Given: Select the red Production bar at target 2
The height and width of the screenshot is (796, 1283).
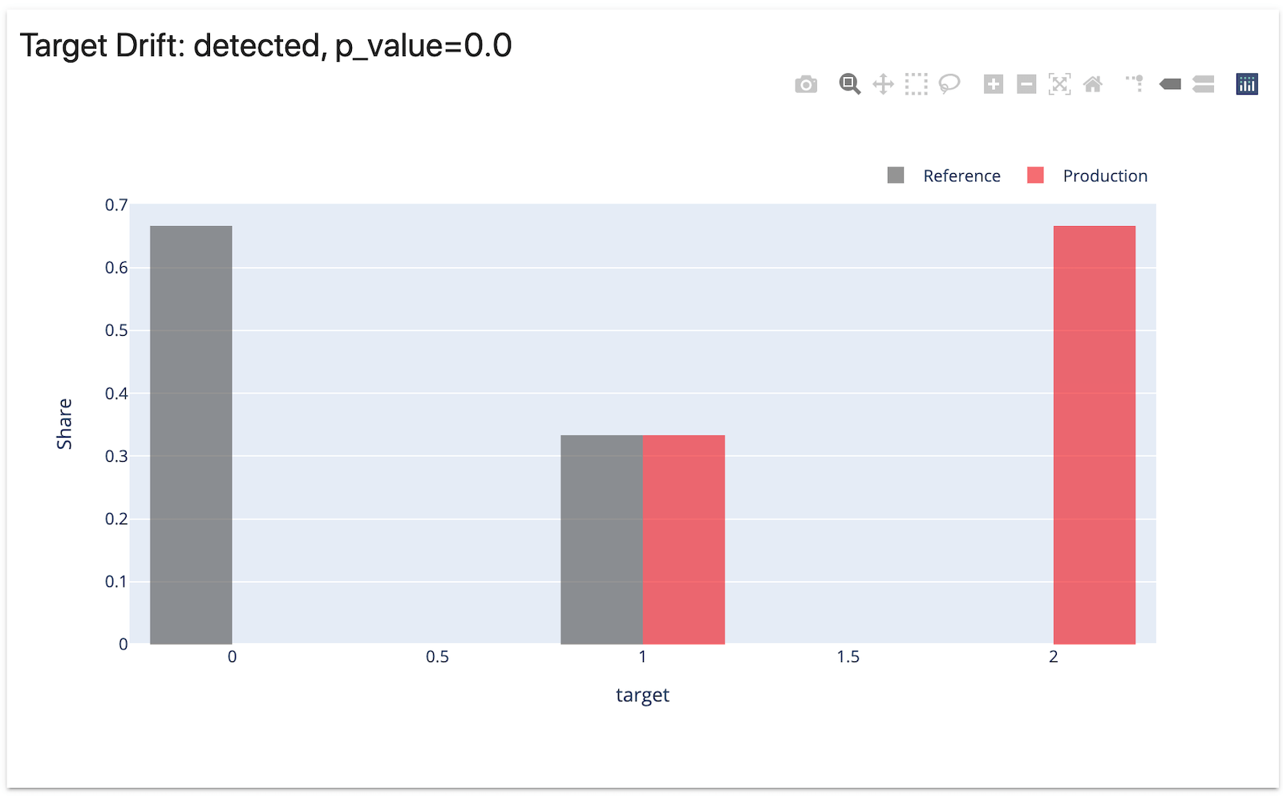Looking at the screenshot, I should (x=1094, y=434).
